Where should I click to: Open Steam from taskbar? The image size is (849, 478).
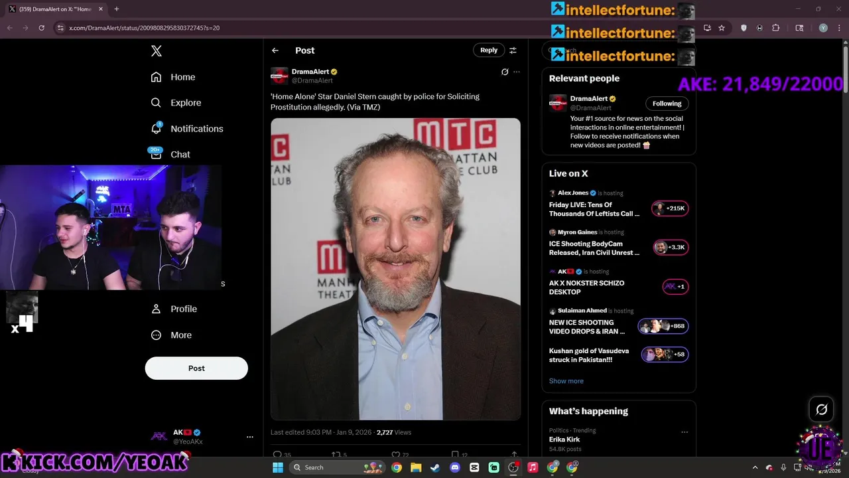click(435, 467)
